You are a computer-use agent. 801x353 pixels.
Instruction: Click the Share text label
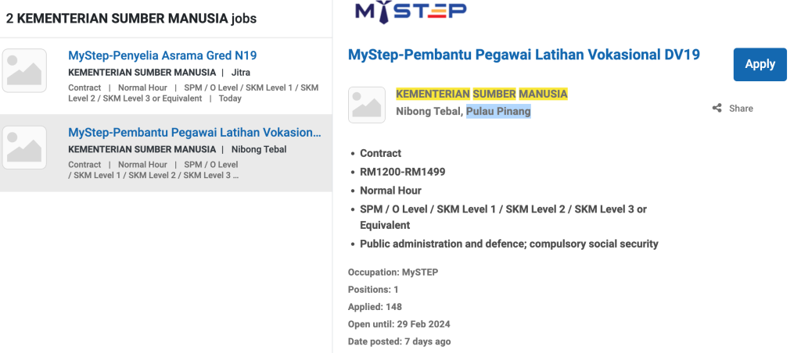pyautogui.click(x=740, y=109)
